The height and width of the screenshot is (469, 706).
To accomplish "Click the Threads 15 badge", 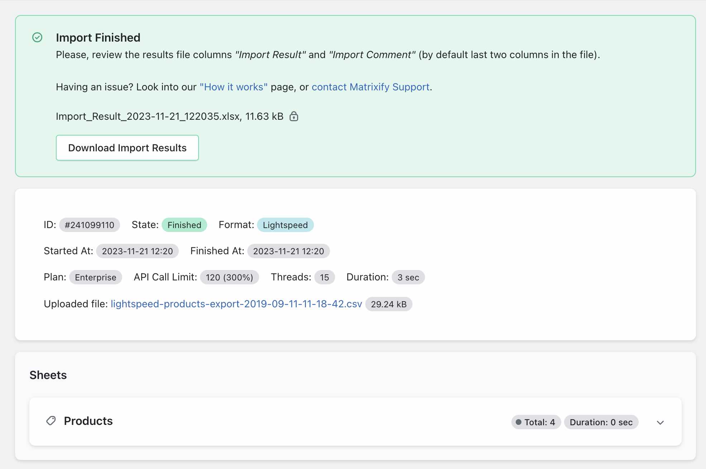I will (x=324, y=277).
